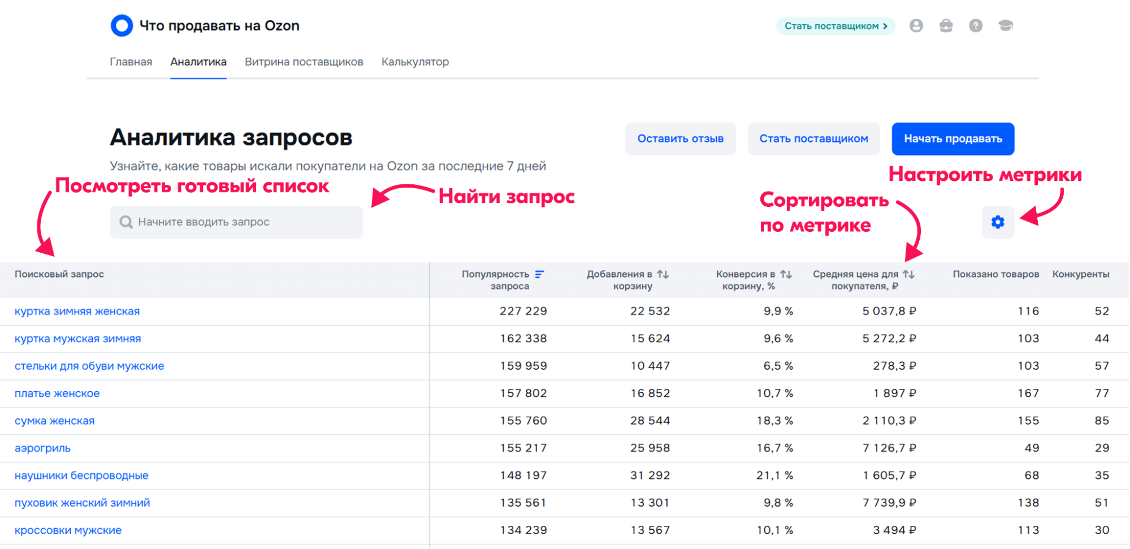
Task: Open the стельки для обуви мужские query
Action: point(89,366)
